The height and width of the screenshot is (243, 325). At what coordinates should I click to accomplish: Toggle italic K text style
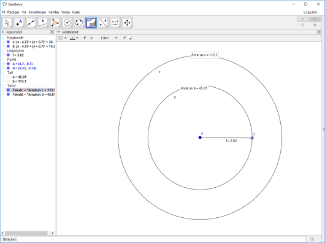pos(91,38)
